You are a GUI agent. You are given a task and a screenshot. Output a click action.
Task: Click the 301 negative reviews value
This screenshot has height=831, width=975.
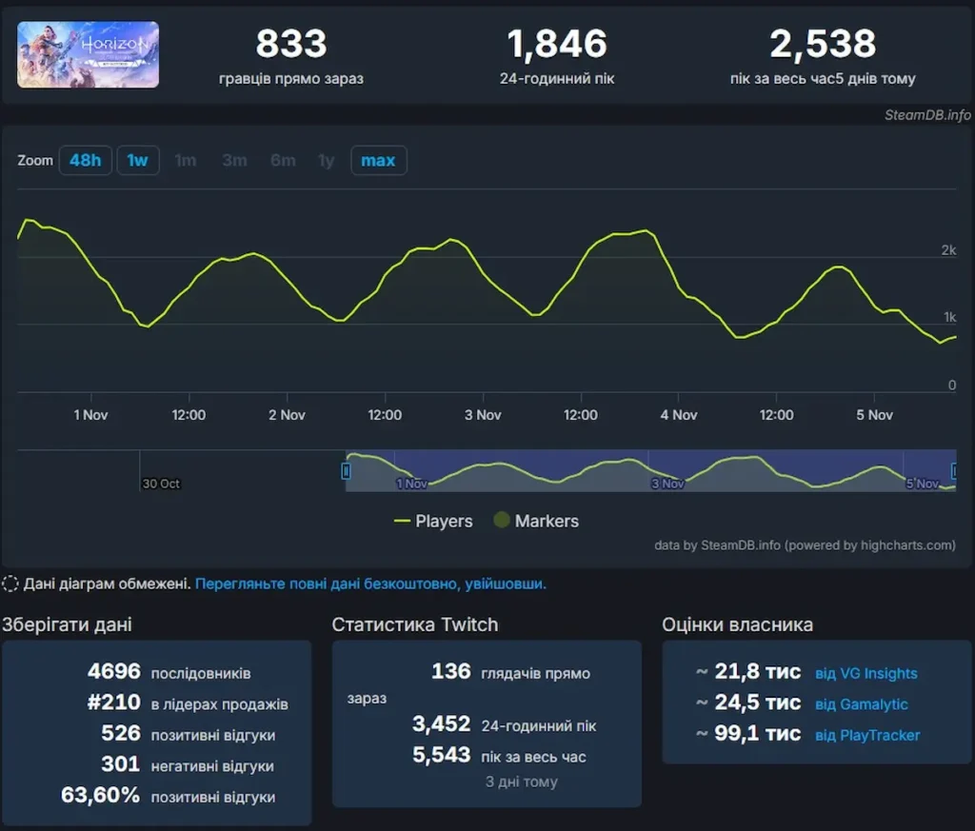tap(121, 763)
